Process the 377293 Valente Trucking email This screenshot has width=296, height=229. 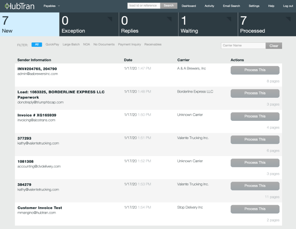point(255,139)
